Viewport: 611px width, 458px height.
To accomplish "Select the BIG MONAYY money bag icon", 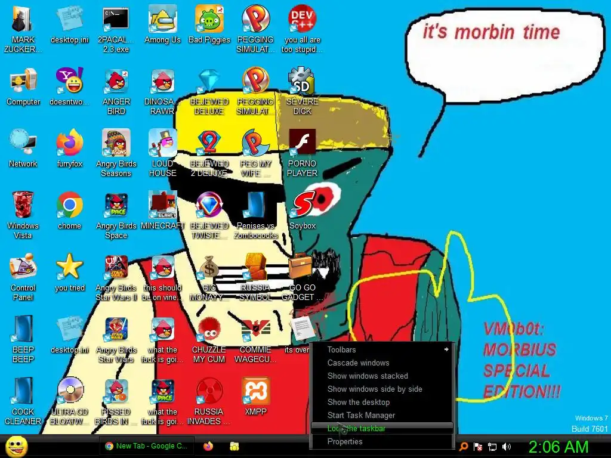I will pos(209,277).
